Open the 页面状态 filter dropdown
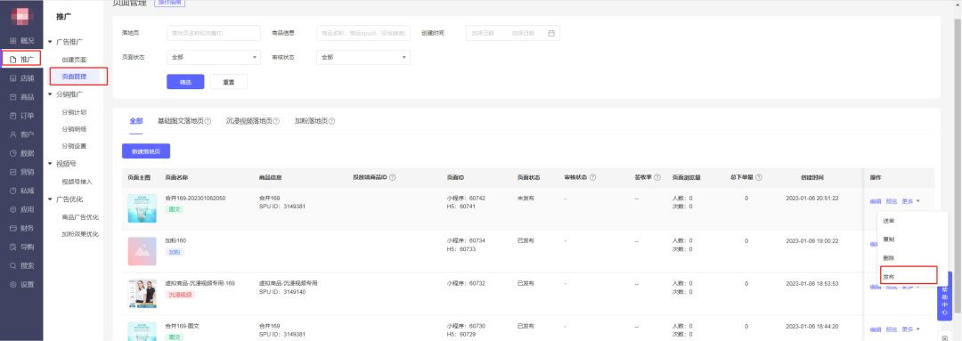 (x=214, y=57)
